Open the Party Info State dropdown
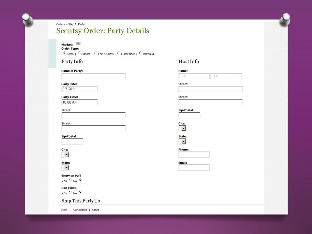This screenshot has width=312, height=234. [x=65, y=168]
